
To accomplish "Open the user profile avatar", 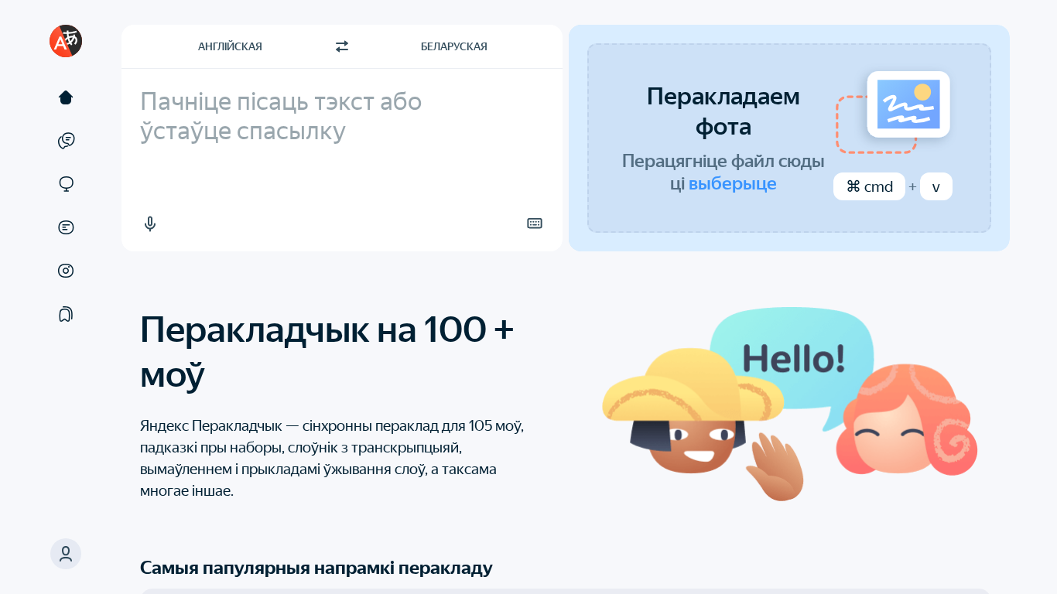I will tap(66, 554).
